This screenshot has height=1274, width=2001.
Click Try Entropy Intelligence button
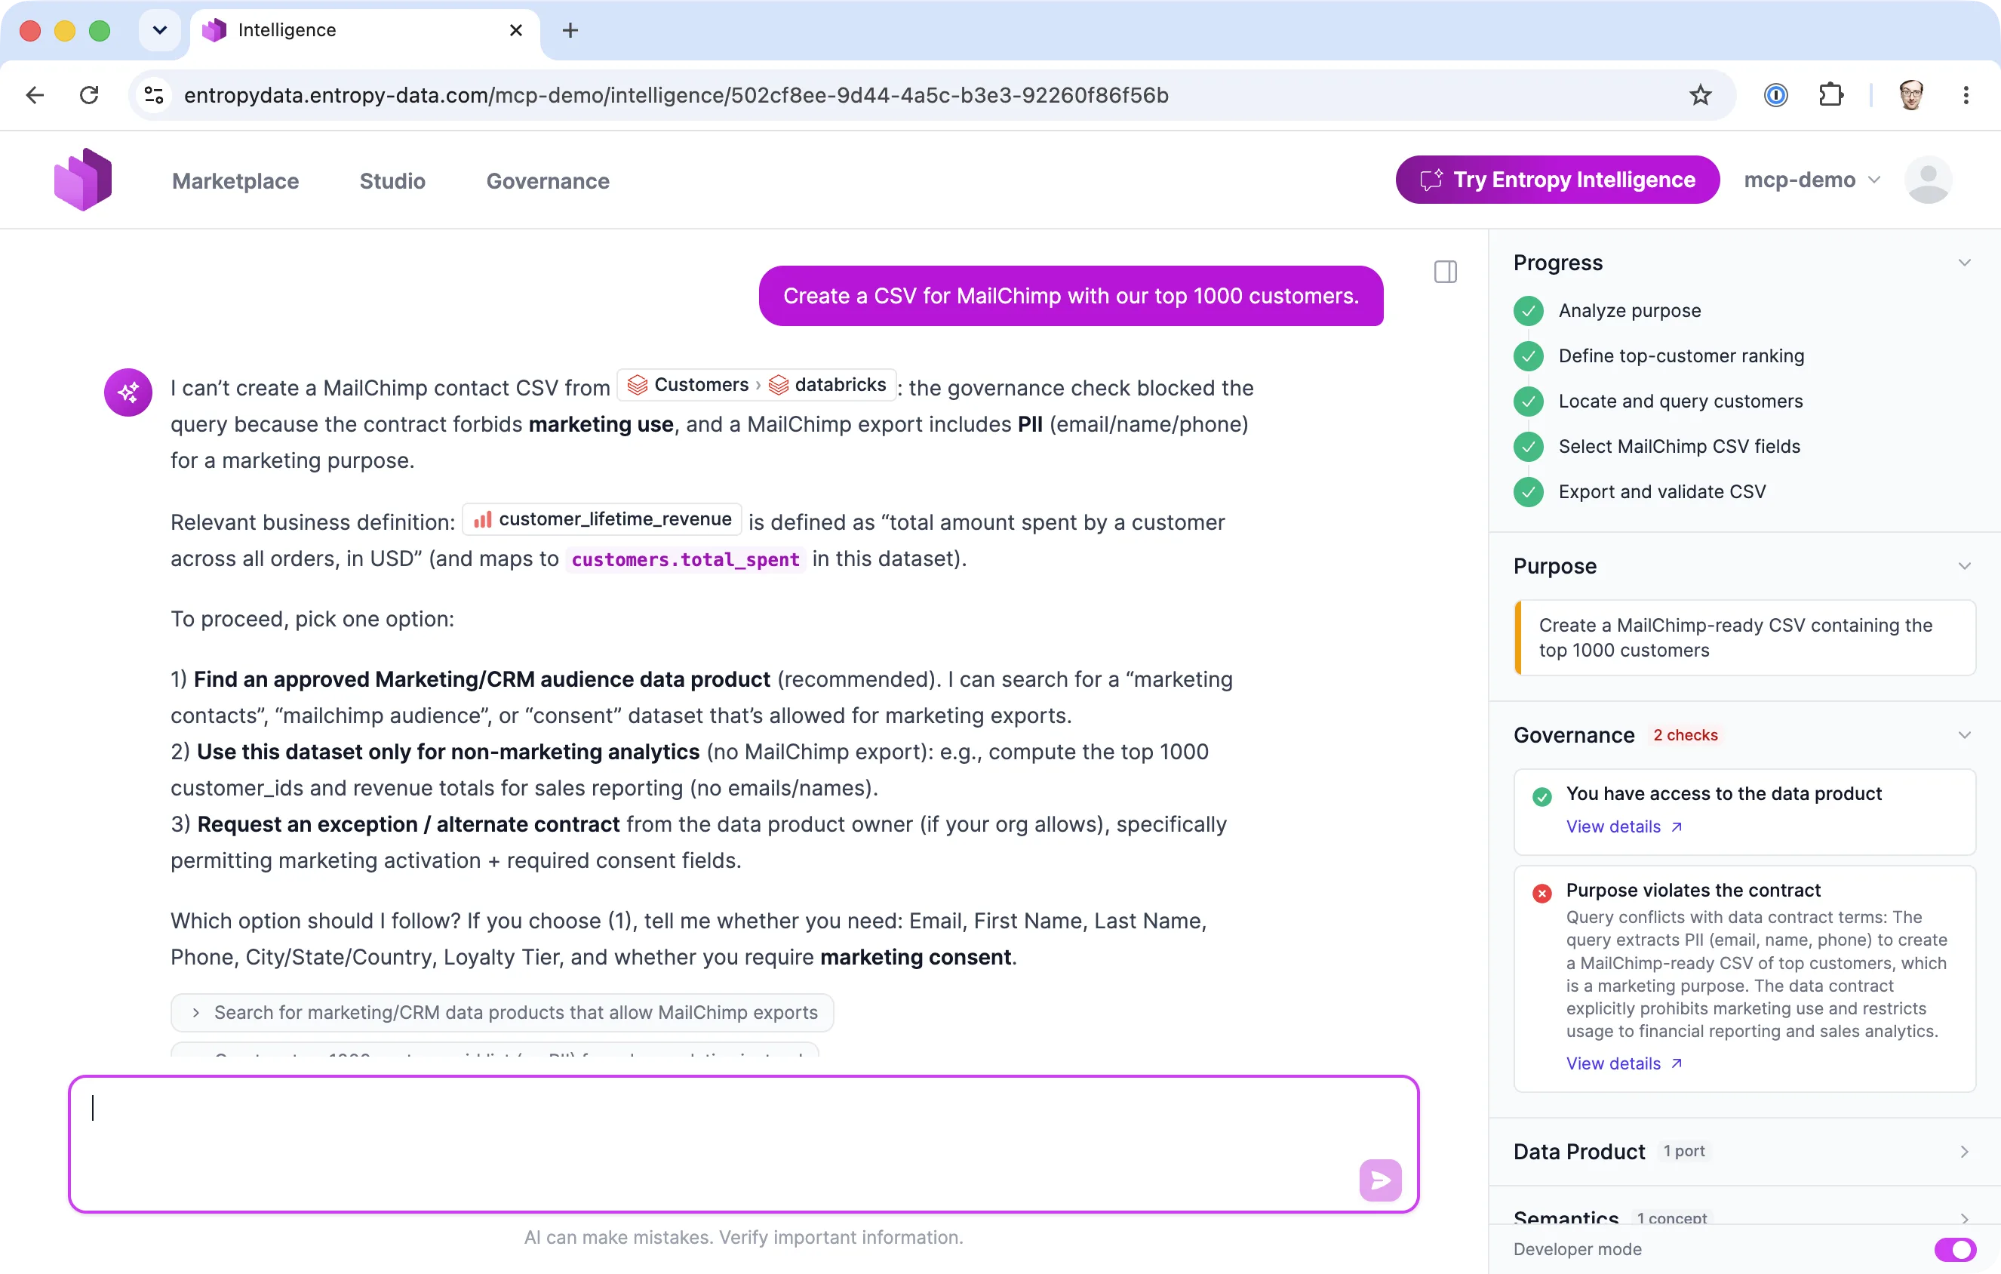pyautogui.click(x=1557, y=180)
